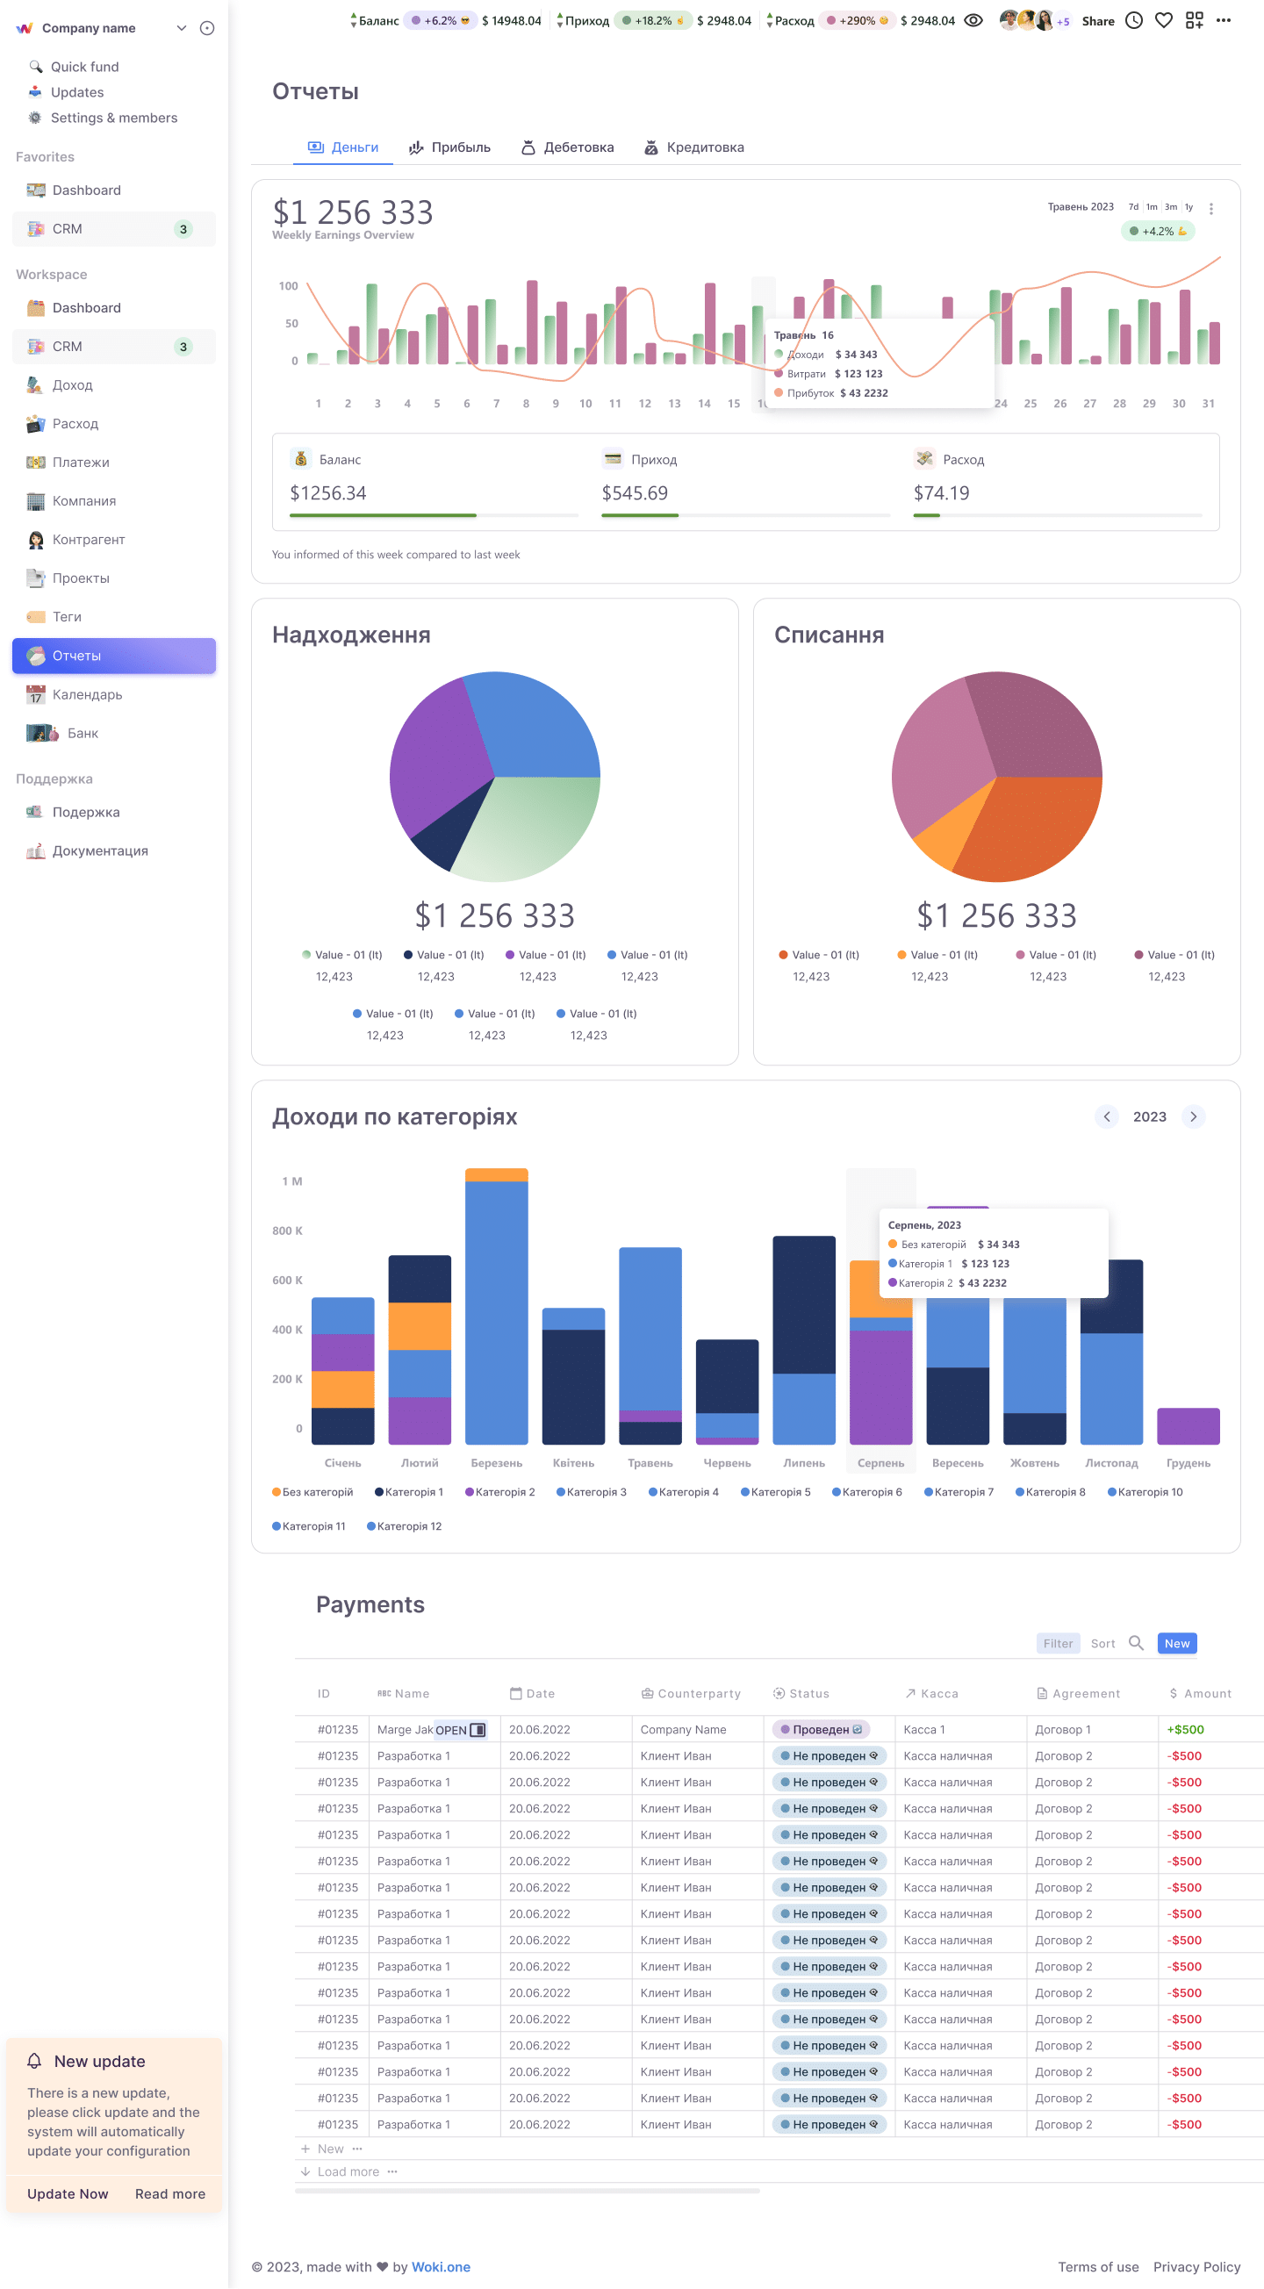Click the eye visibility icon in top bar
1264x2289 pixels.
973,20
